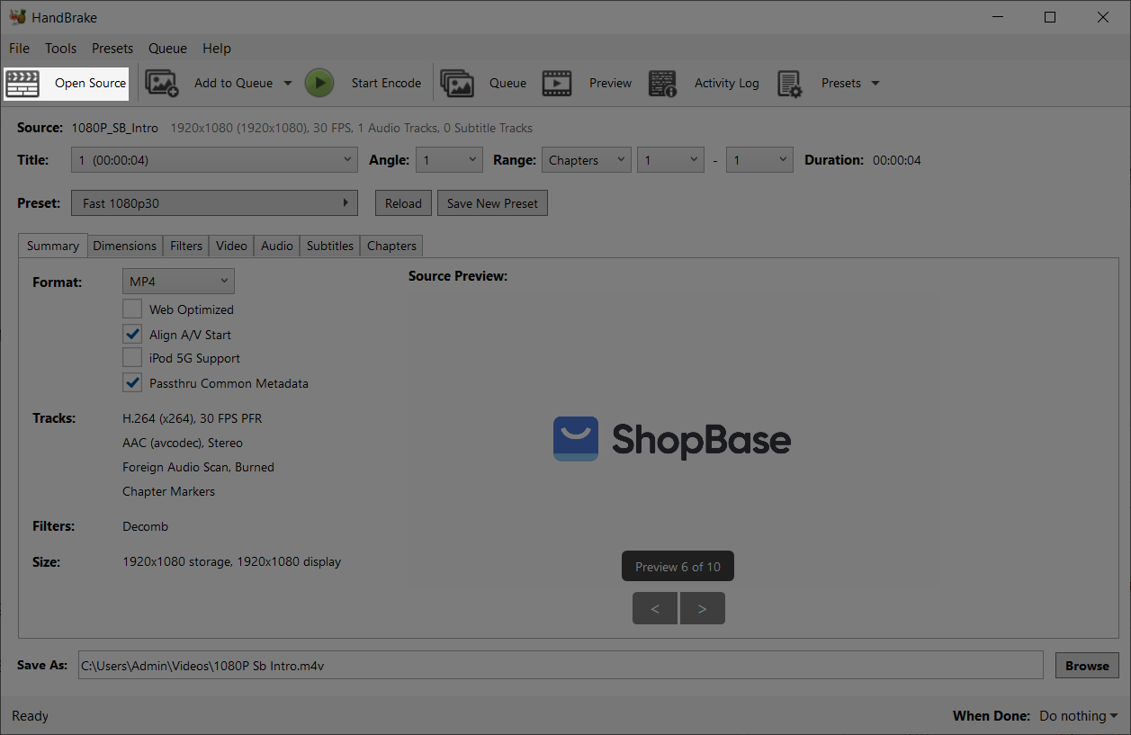The height and width of the screenshot is (735, 1131).
Task: Switch to the Subtitles tab
Action: pos(330,246)
